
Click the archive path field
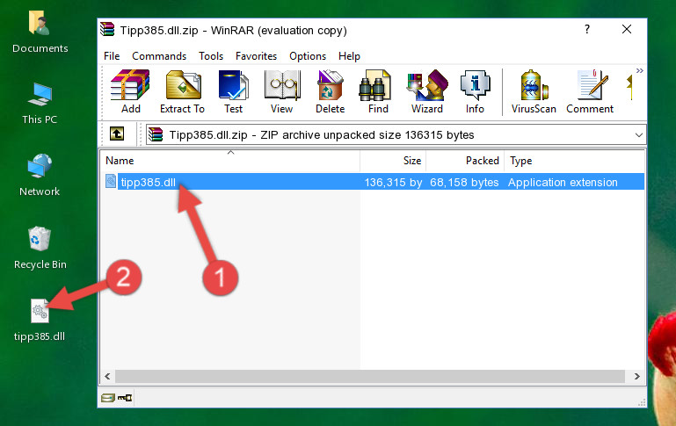396,134
